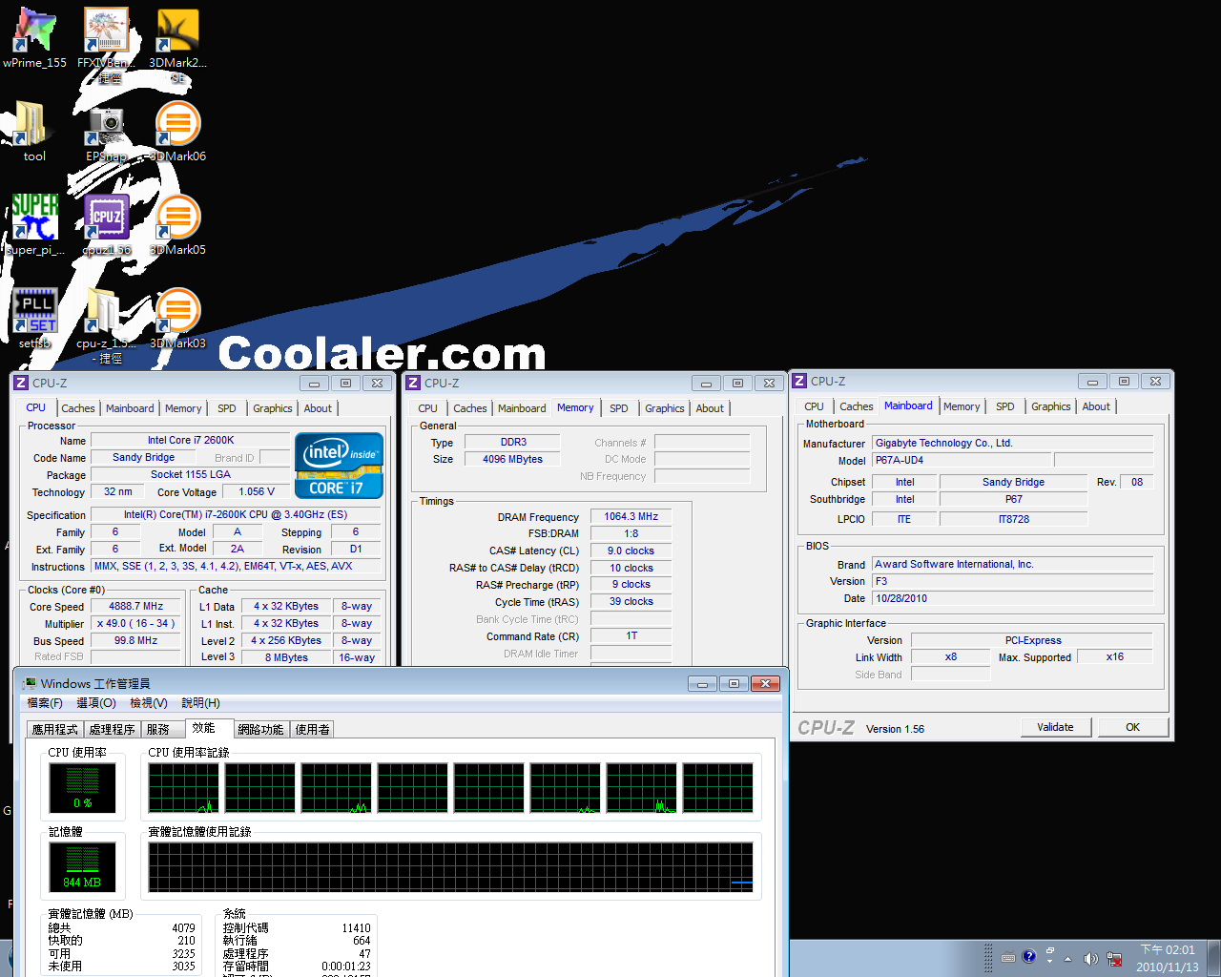Click the Core Voltage value 1.056 V
Screen dimensions: 1221x977
point(257,491)
